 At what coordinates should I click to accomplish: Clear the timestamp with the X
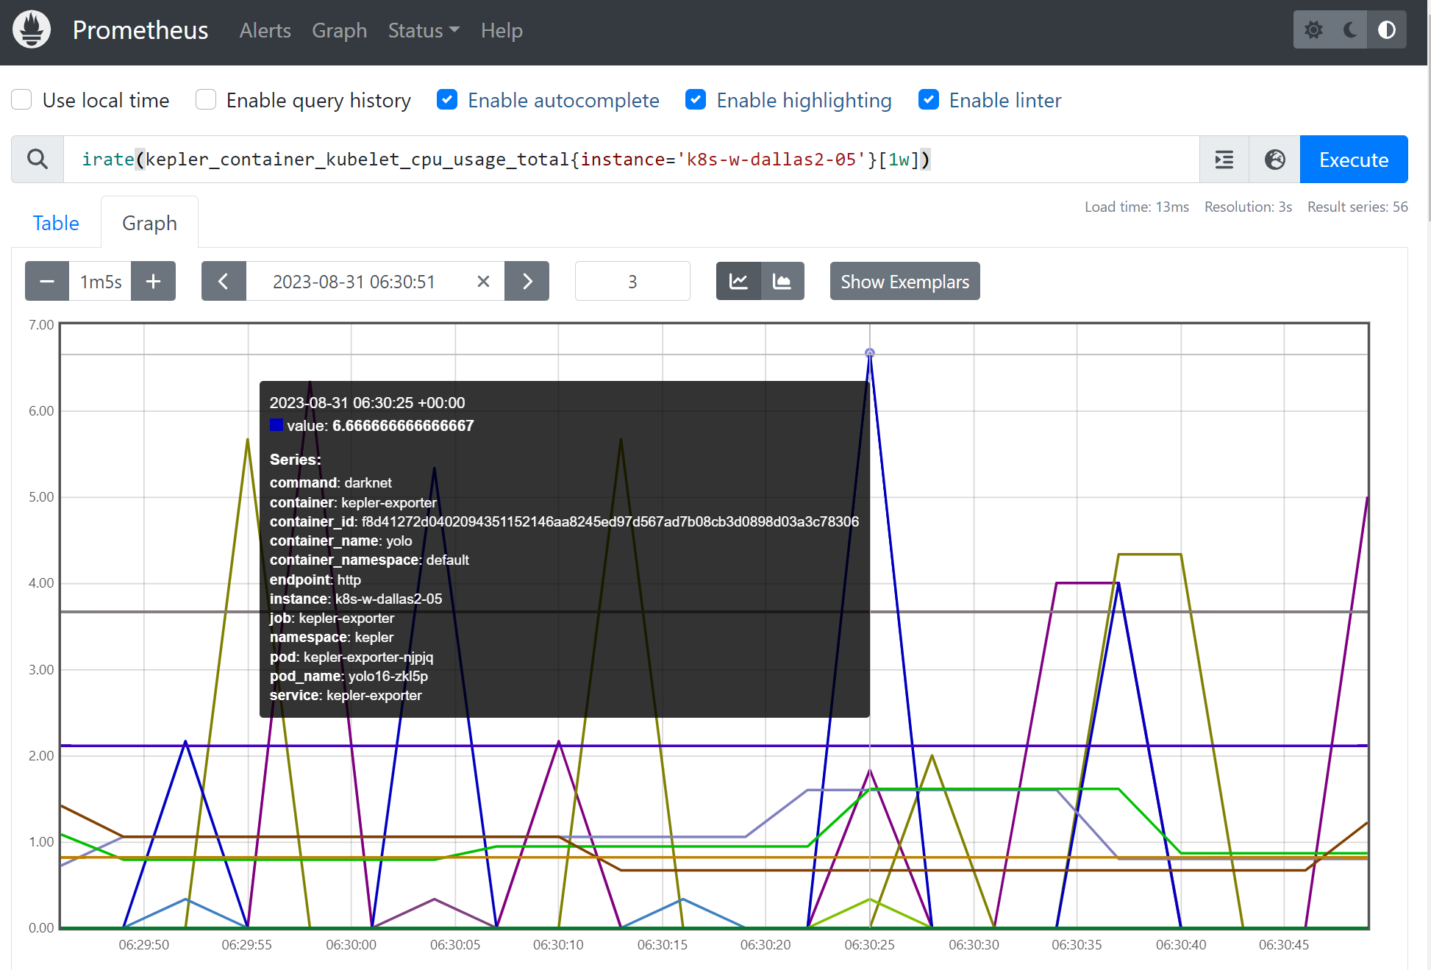483,281
